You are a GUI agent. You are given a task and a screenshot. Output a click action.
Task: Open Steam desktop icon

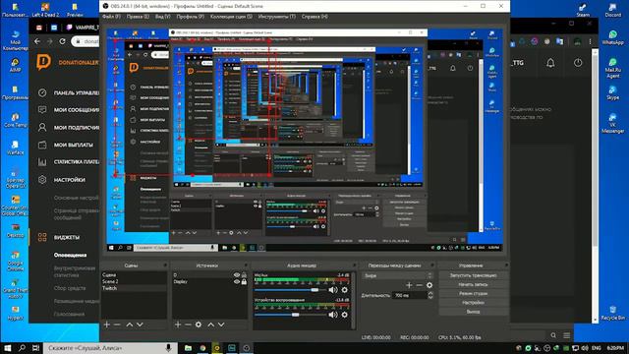click(x=583, y=10)
